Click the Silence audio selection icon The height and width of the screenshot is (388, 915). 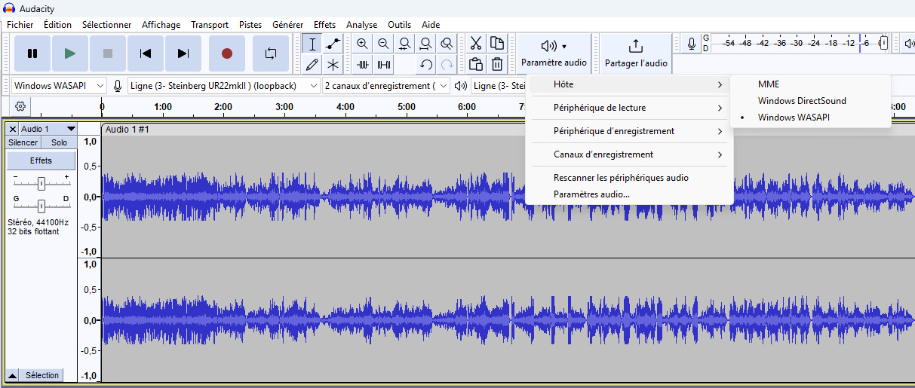(x=384, y=64)
